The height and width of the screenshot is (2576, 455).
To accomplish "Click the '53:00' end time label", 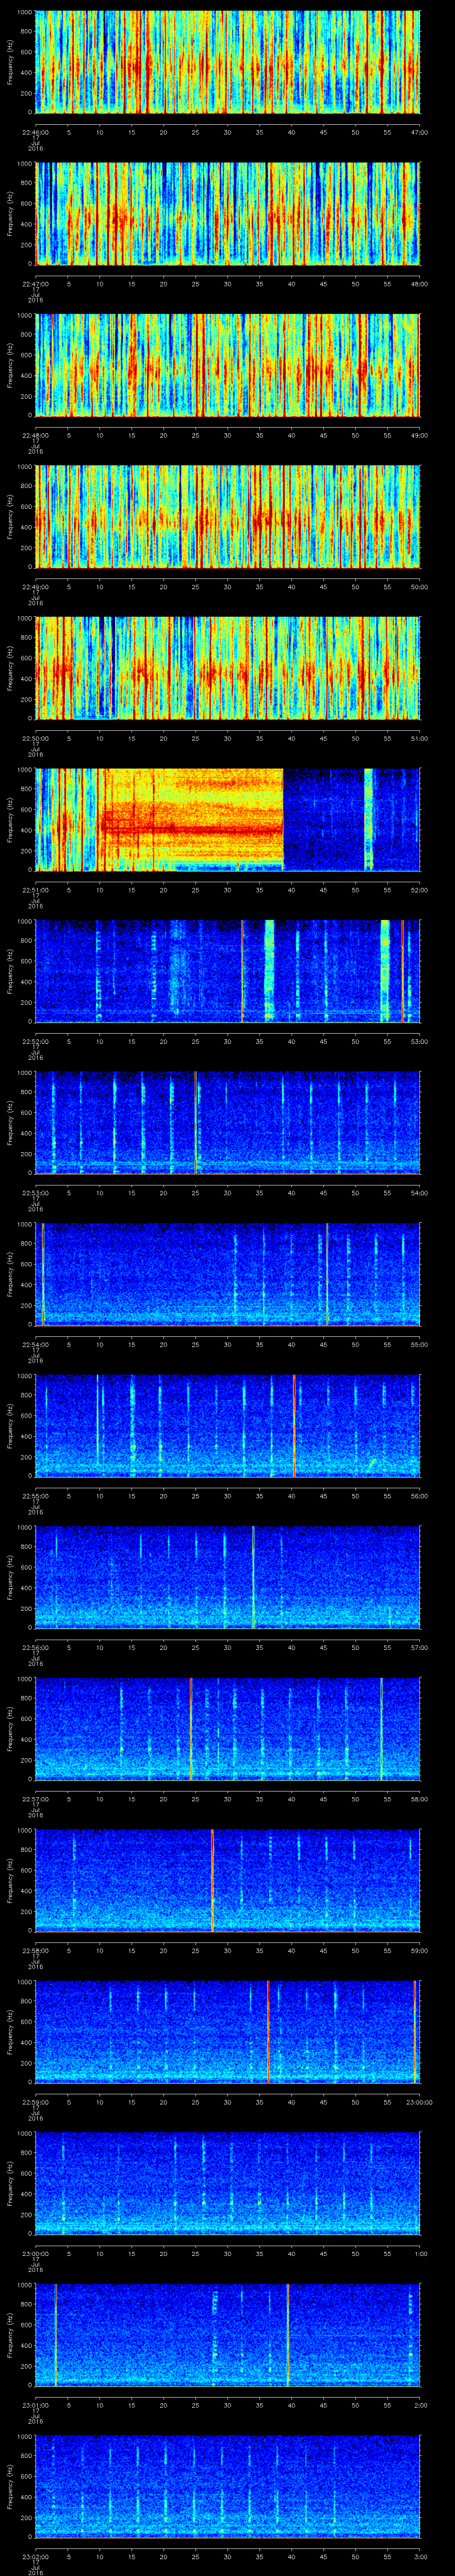I will (419, 1041).
